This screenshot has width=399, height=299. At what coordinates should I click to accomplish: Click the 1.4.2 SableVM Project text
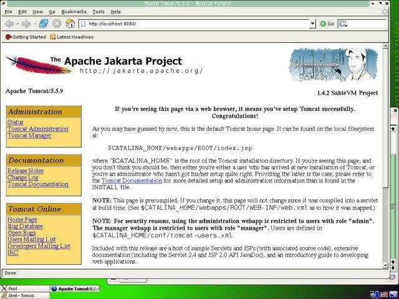click(347, 93)
